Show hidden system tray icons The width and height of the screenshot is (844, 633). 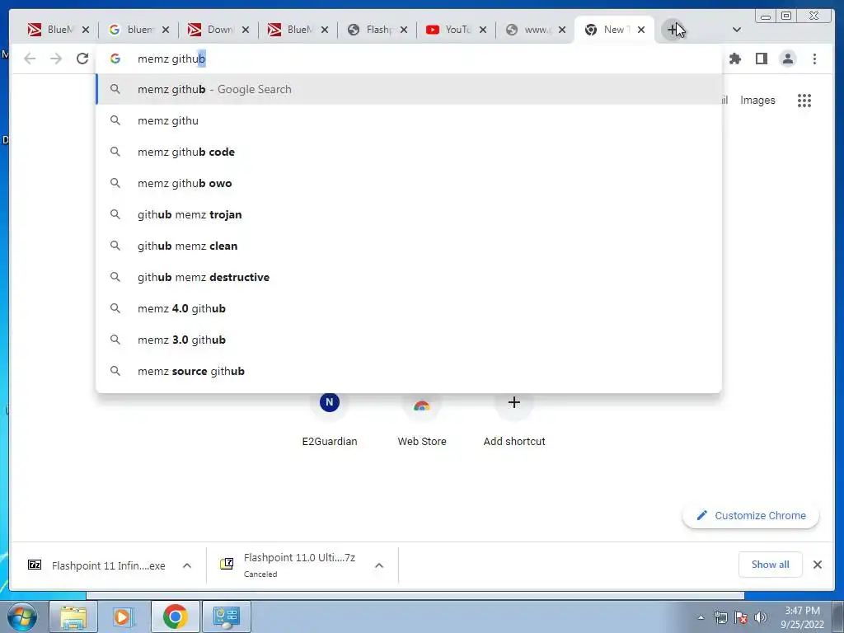click(x=701, y=617)
